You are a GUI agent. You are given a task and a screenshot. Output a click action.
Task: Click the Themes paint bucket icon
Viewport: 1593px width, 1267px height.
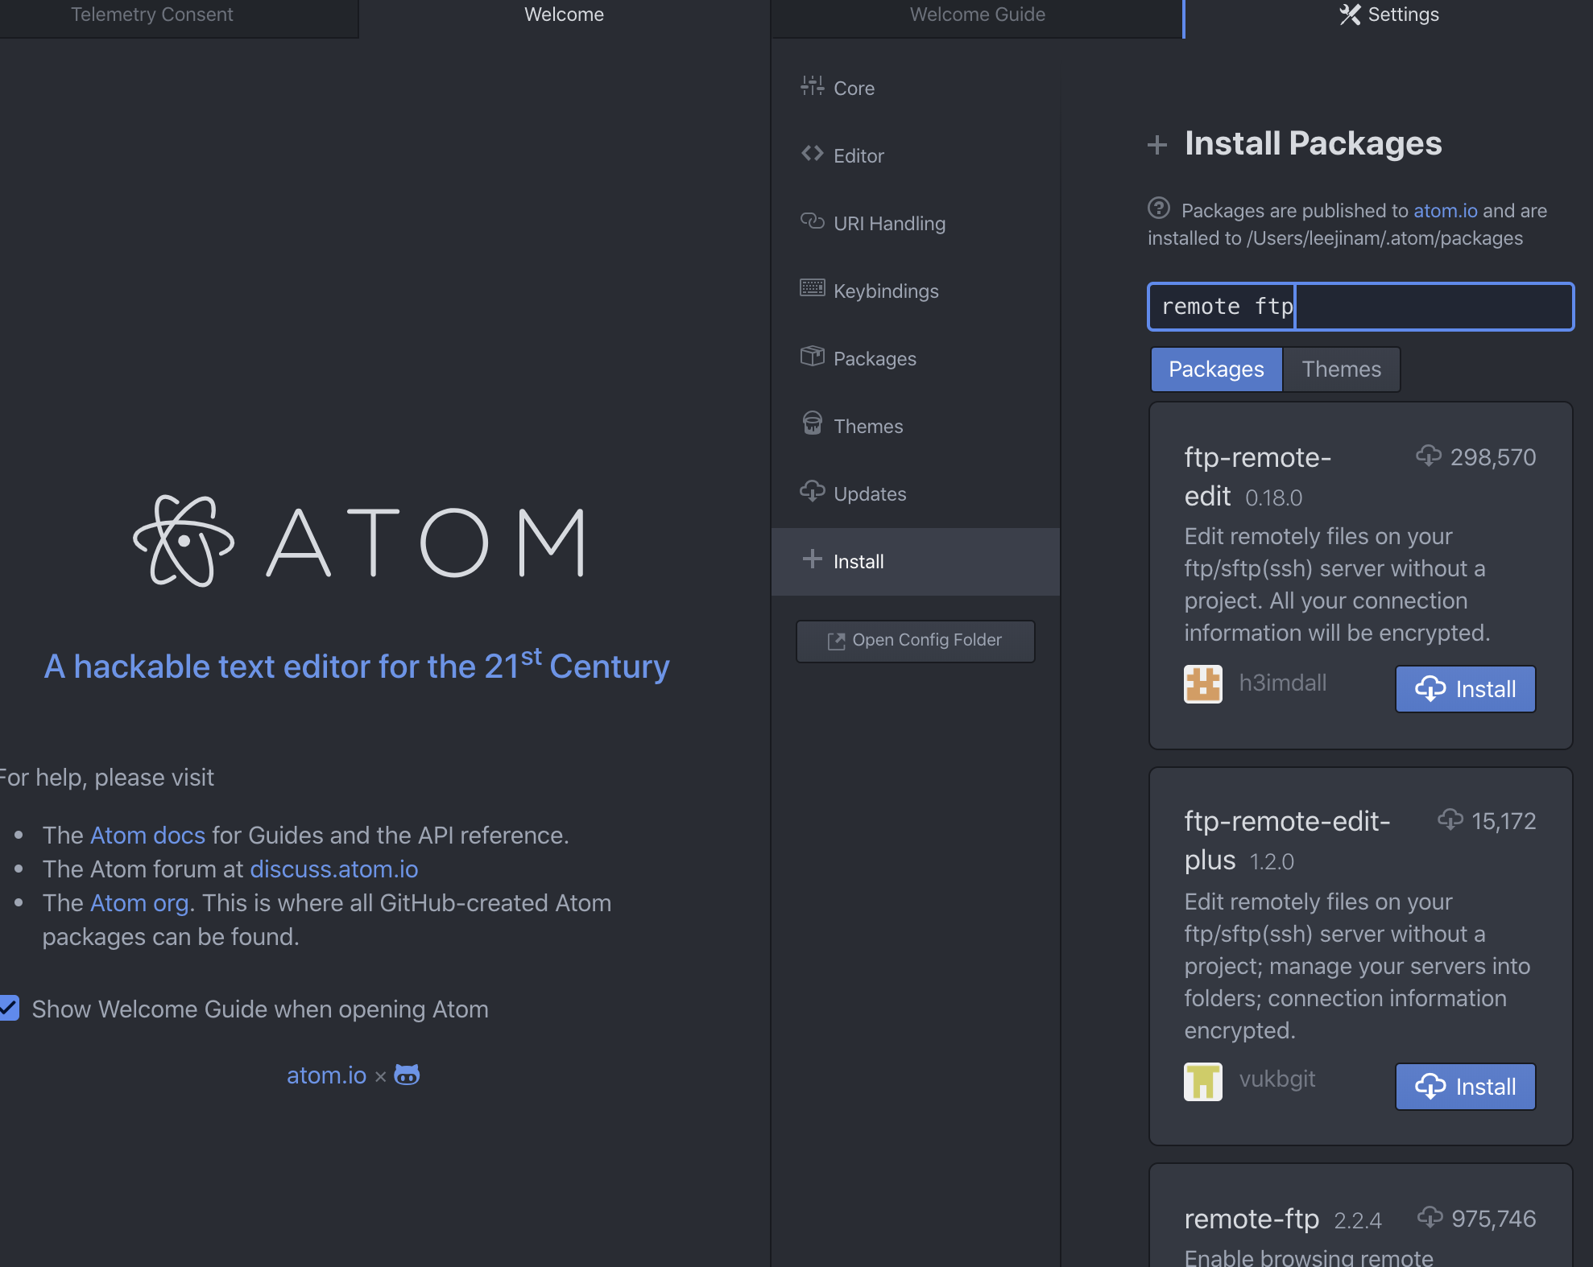812,423
